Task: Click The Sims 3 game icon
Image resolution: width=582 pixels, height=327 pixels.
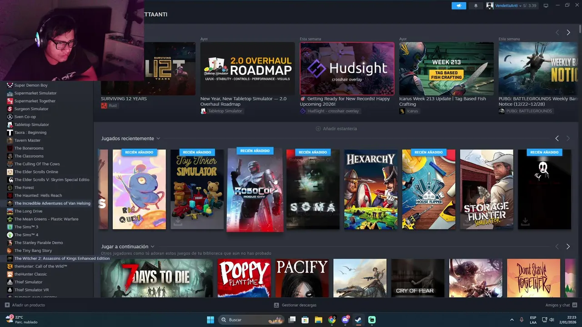Action: [10, 227]
